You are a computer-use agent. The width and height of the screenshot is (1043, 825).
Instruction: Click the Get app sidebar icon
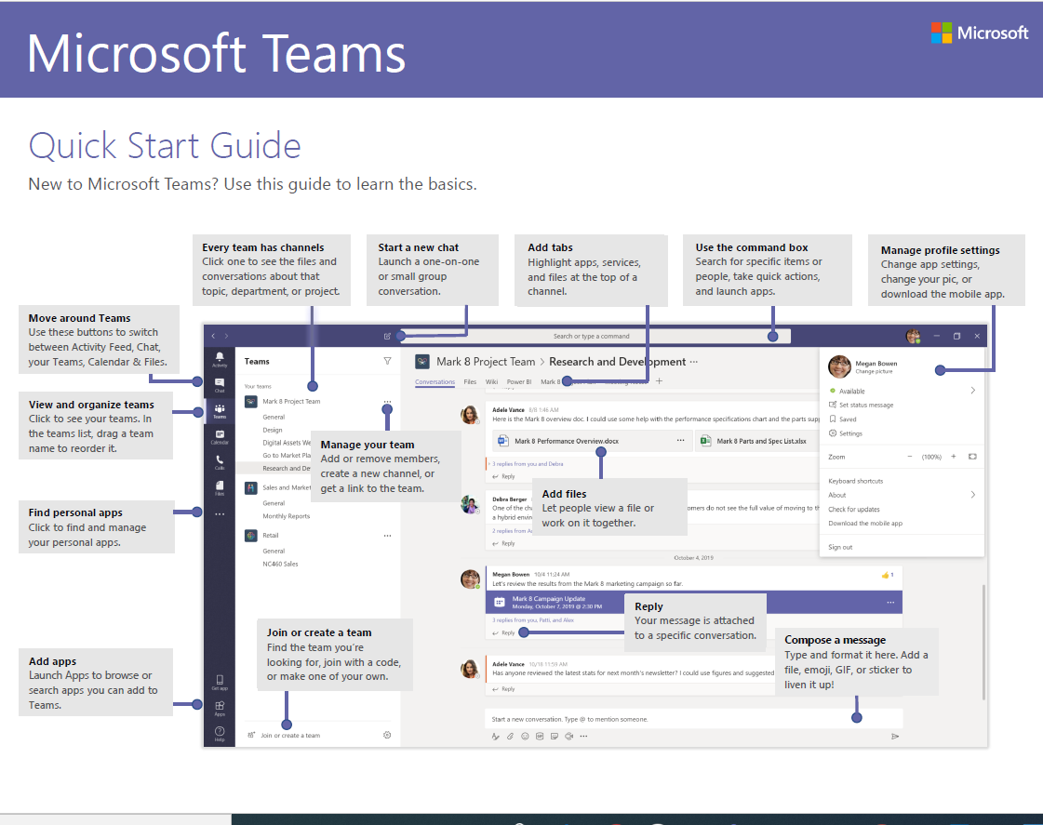click(x=220, y=682)
